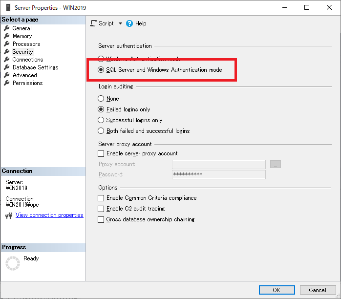
Task: Select the Security page
Action: point(22,52)
